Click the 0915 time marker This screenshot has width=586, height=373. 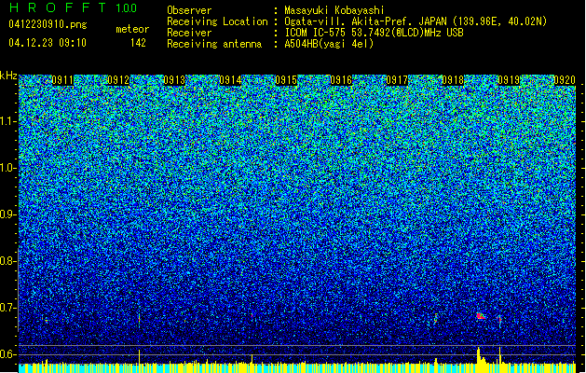click(286, 80)
